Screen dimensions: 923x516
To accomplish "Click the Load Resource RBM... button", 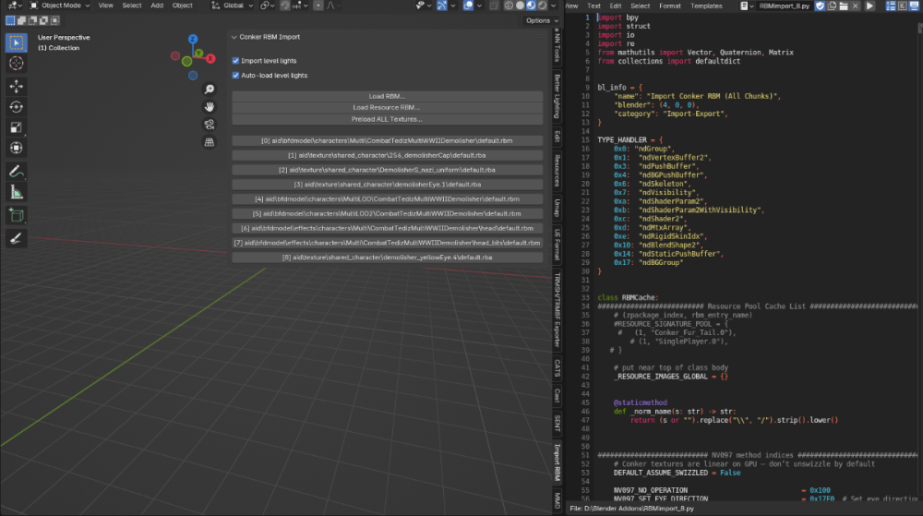I will pos(387,108).
